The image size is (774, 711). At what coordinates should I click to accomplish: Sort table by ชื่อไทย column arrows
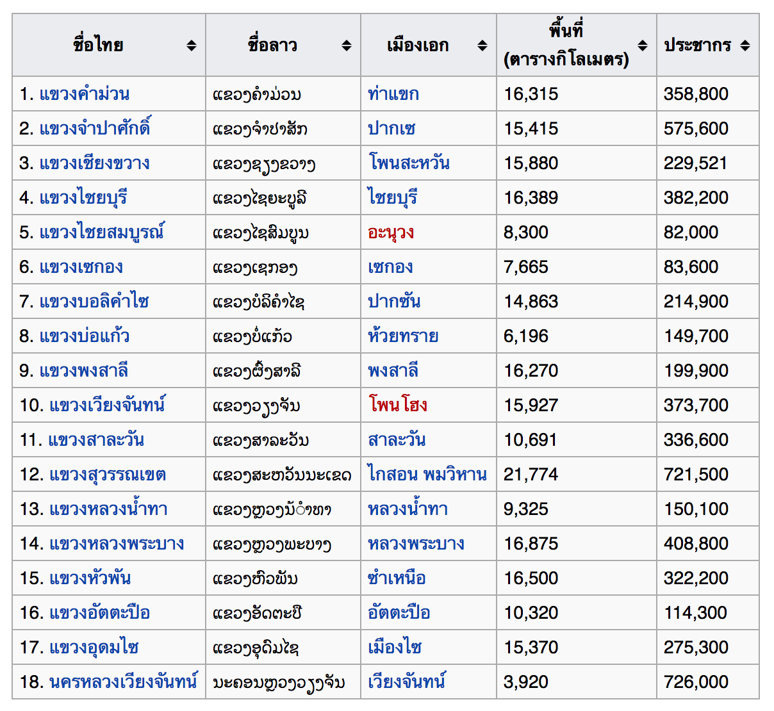[x=192, y=45]
